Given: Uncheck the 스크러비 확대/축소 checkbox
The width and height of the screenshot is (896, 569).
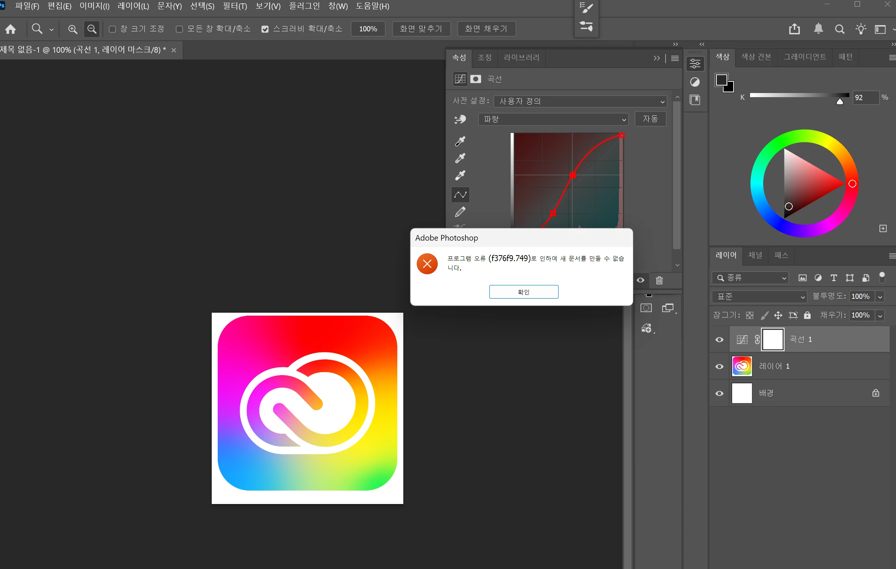Looking at the screenshot, I should (265, 29).
